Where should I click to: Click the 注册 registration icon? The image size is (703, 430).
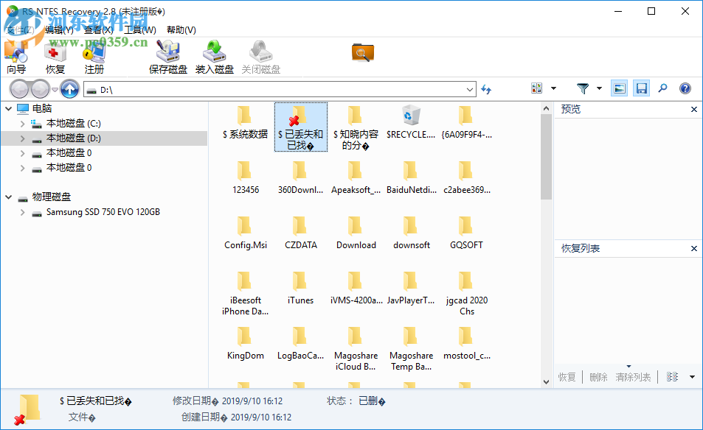[x=94, y=55]
